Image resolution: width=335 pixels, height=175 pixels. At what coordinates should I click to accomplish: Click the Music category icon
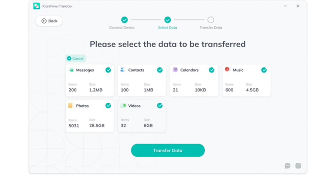[228, 70]
